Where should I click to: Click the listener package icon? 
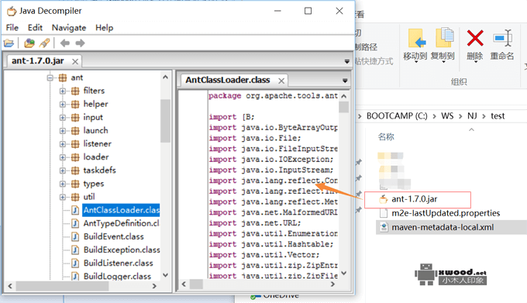75,144
